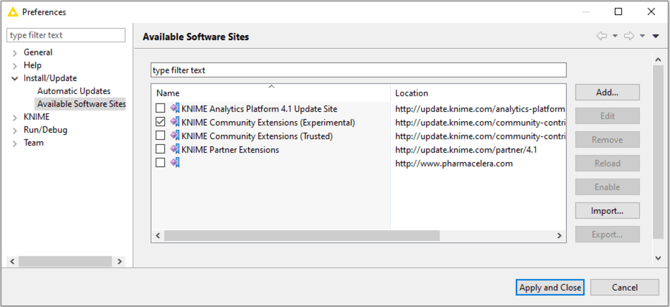Uncheck KNIME Community Extensions (Experimental)

pyautogui.click(x=161, y=122)
